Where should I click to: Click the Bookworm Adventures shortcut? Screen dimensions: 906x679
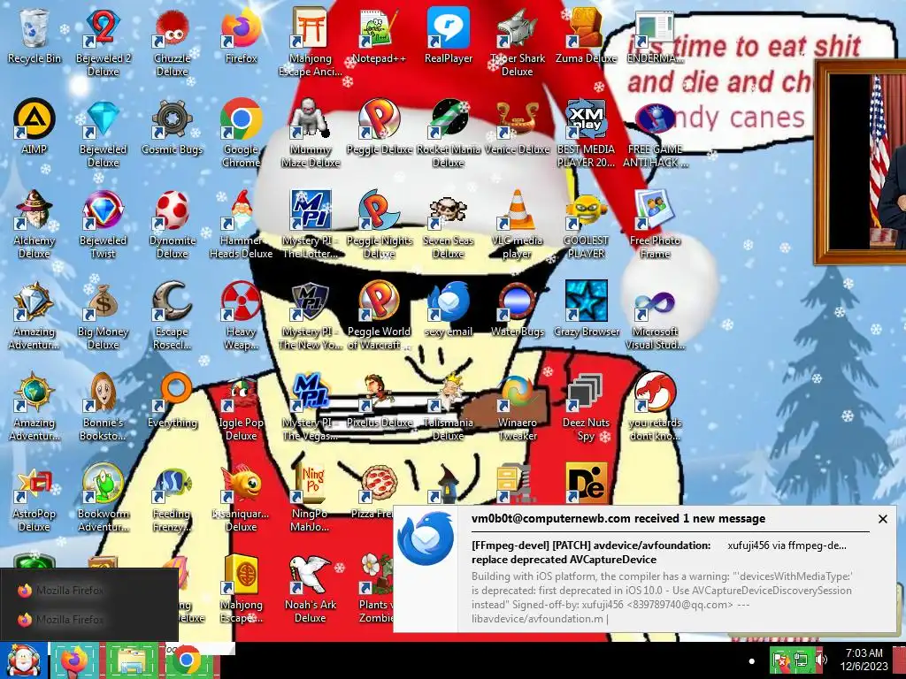[x=103, y=498]
